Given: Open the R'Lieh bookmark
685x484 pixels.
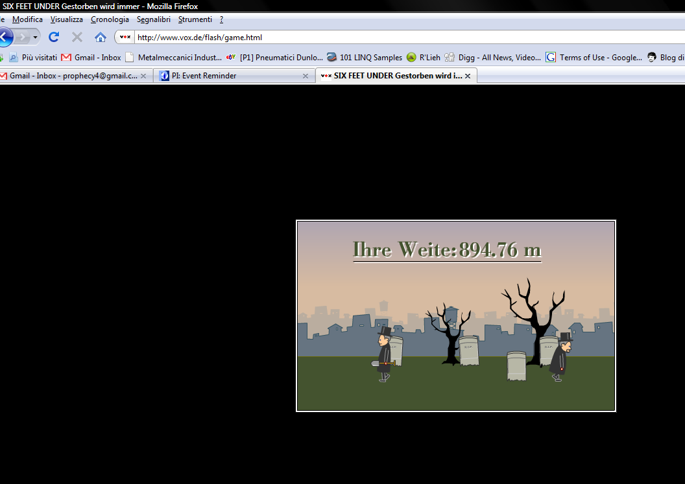Looking at the screenshot, I should click(424, 57).
